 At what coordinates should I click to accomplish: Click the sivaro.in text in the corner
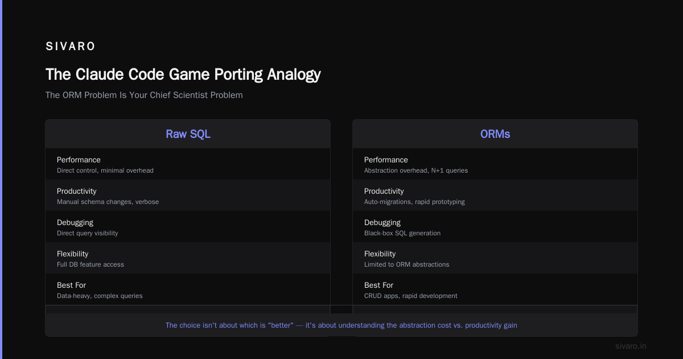click(631, 346)
